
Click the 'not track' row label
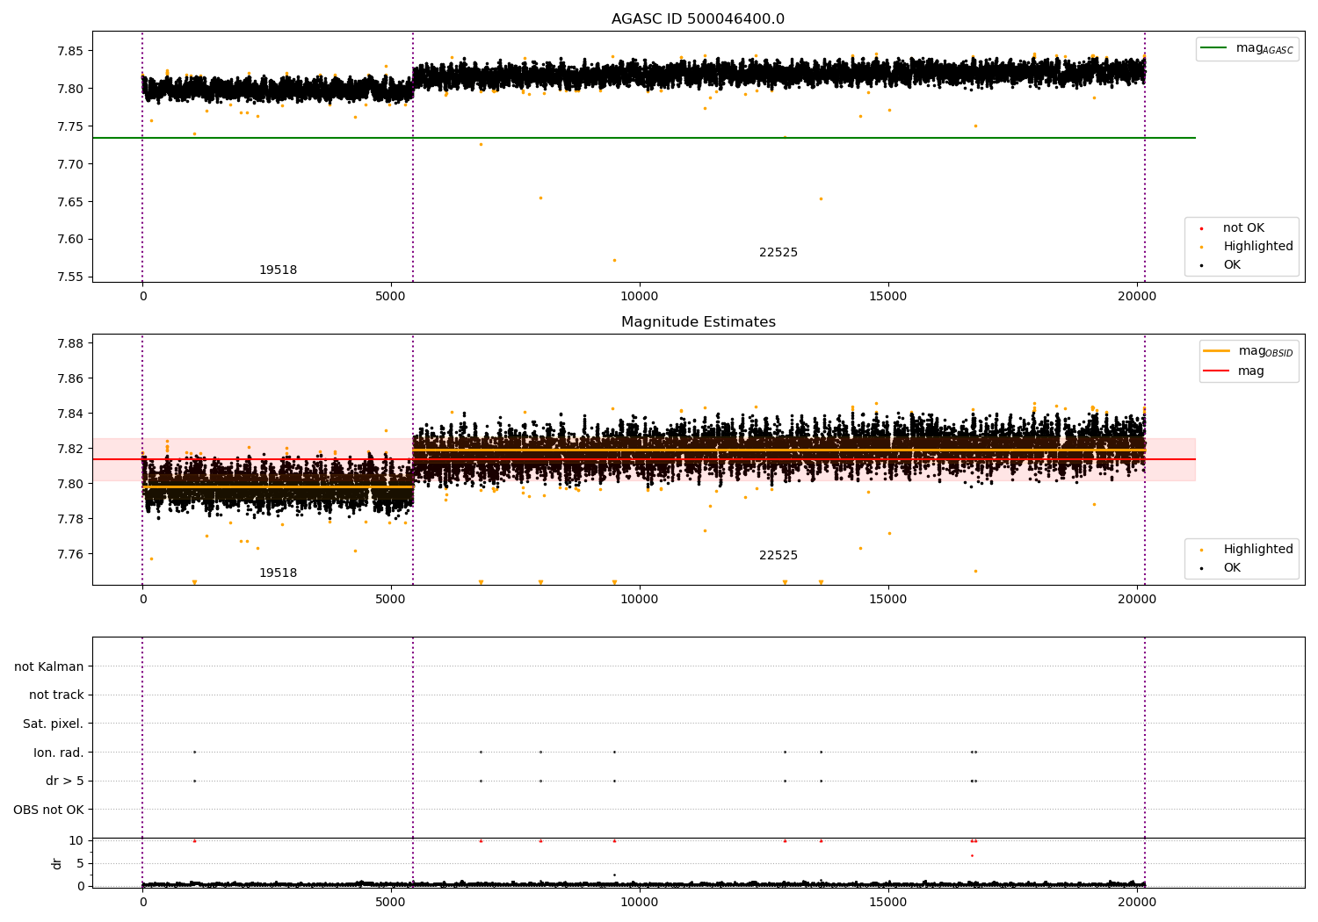coord(56,695)
